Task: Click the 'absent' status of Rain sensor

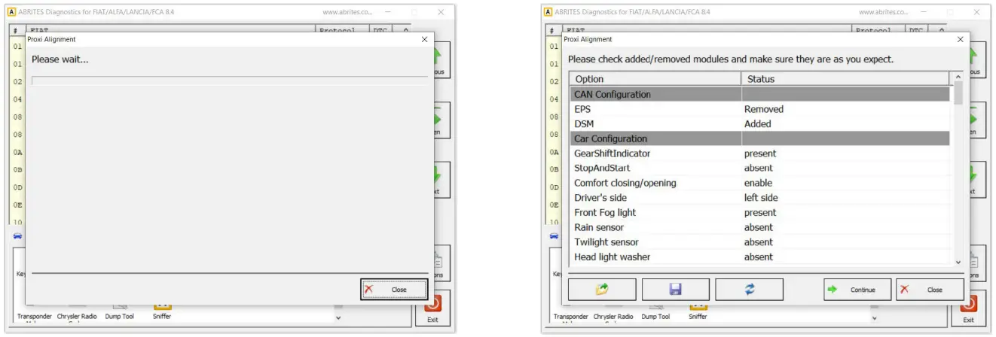Action: click(x=759, y=227)
